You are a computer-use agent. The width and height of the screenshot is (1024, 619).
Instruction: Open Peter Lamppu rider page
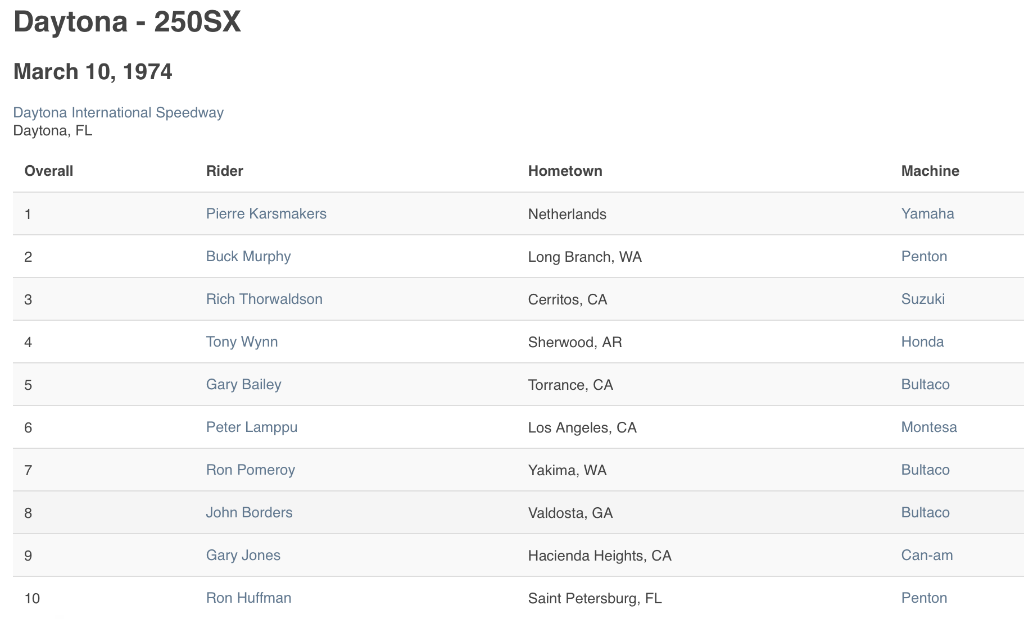(251, 427)
